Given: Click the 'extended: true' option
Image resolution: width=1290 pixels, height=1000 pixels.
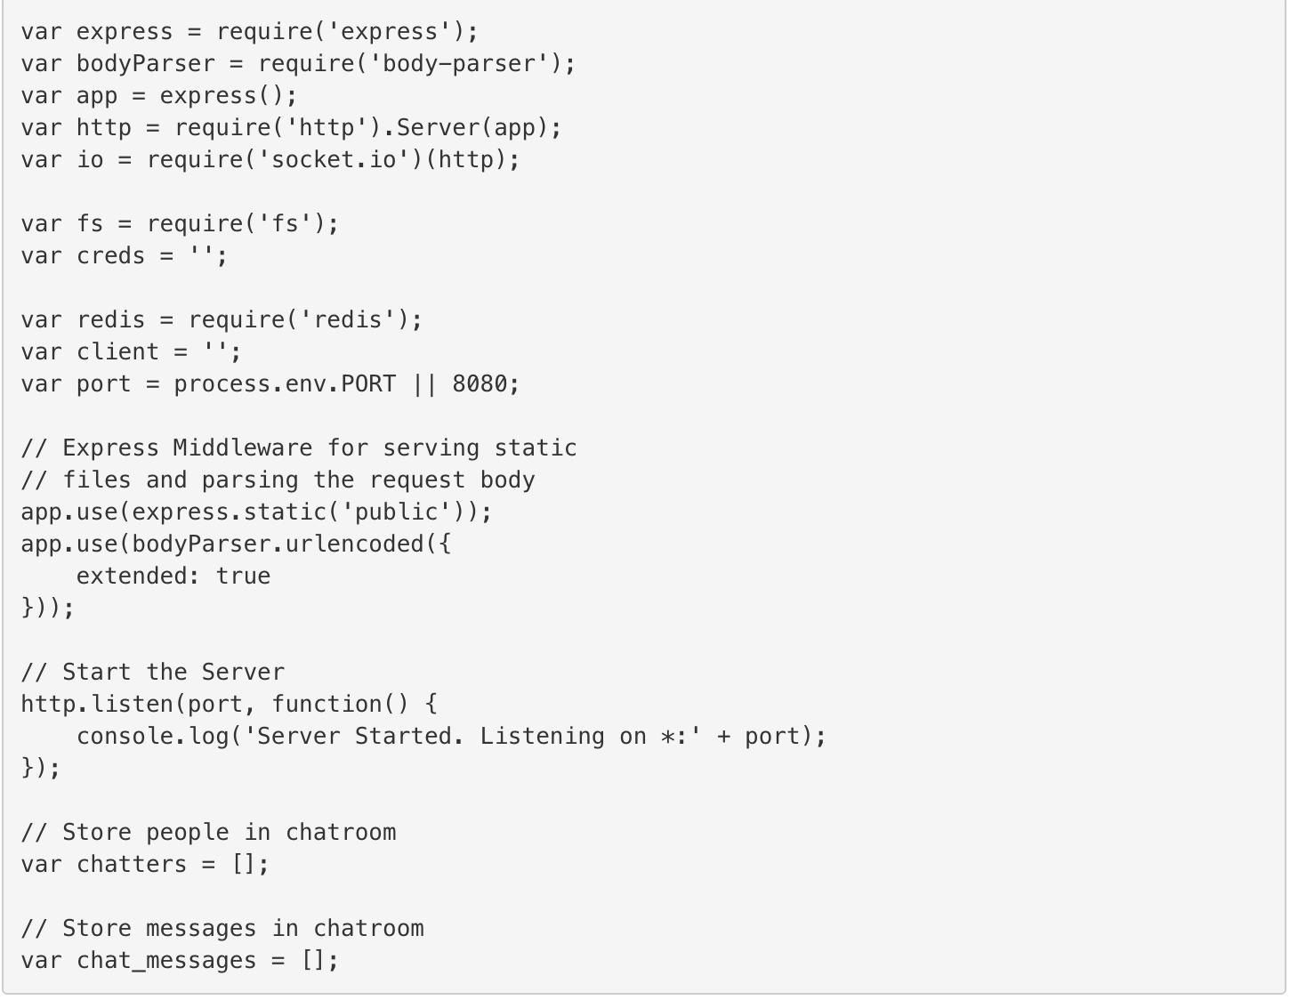Looking at the screenshot, I should click(x=173, y=577).
